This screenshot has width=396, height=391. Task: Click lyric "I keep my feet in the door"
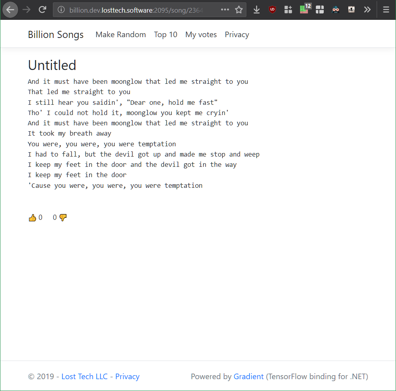(77, 175)
